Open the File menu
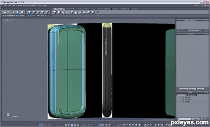This screenshot has height=127, width=210. pyautogui.click(x=5, y=6)
